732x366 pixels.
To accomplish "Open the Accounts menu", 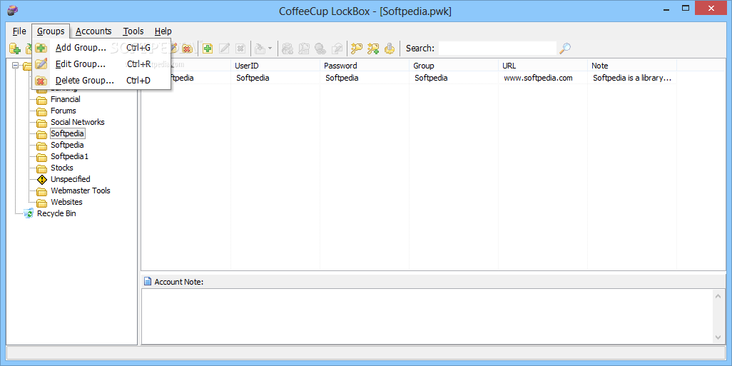I will [x=93, y=31].
